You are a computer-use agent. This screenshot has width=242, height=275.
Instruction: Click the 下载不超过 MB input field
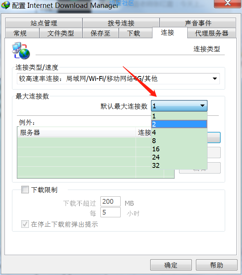point(110,201)
